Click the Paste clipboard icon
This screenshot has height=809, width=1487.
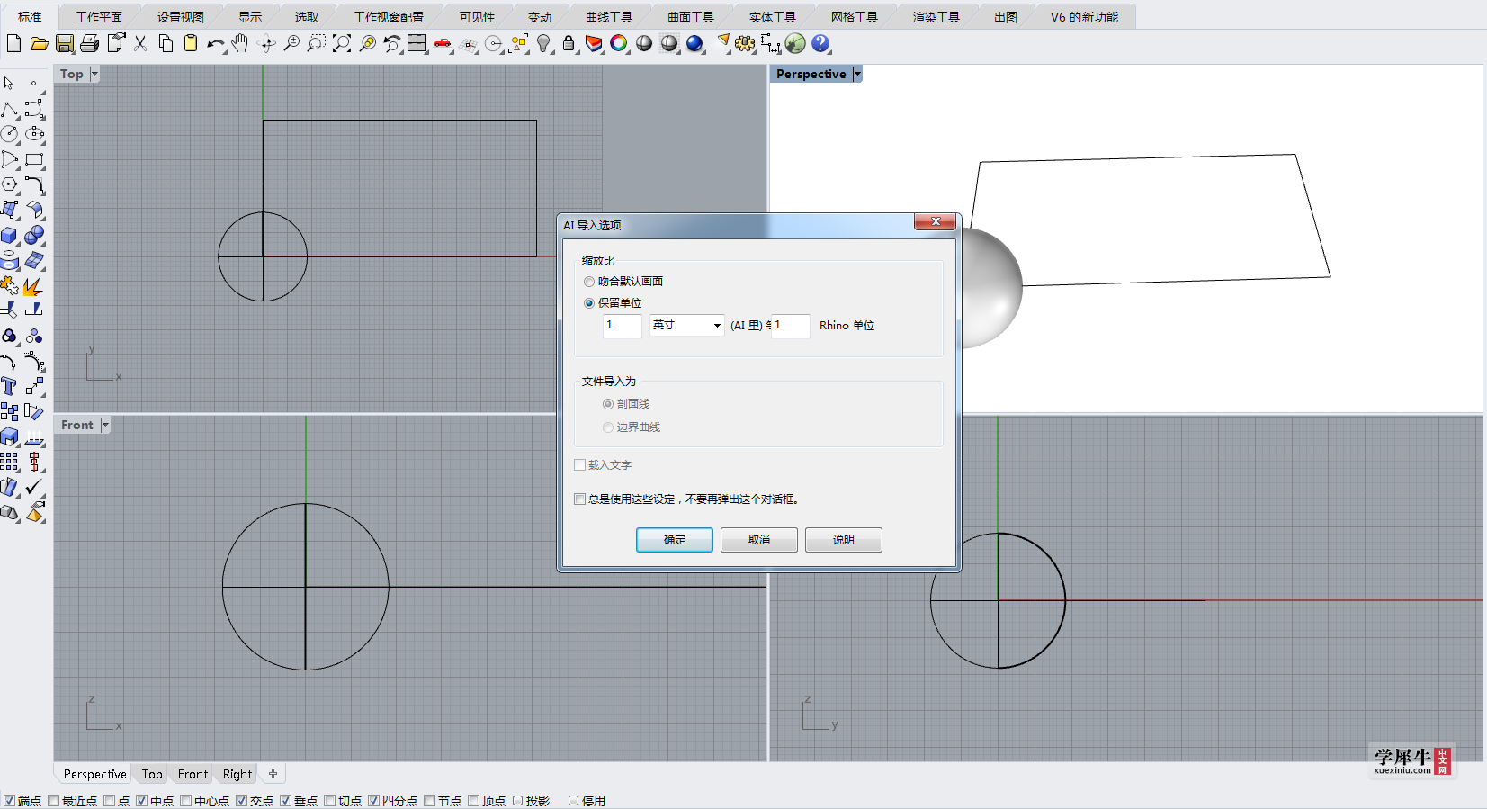191,43
